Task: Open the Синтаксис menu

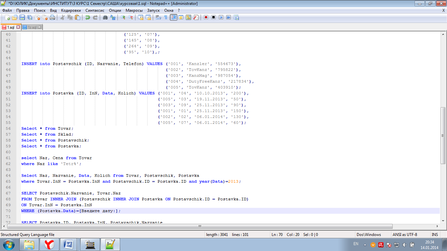Action: coord(95,10)
